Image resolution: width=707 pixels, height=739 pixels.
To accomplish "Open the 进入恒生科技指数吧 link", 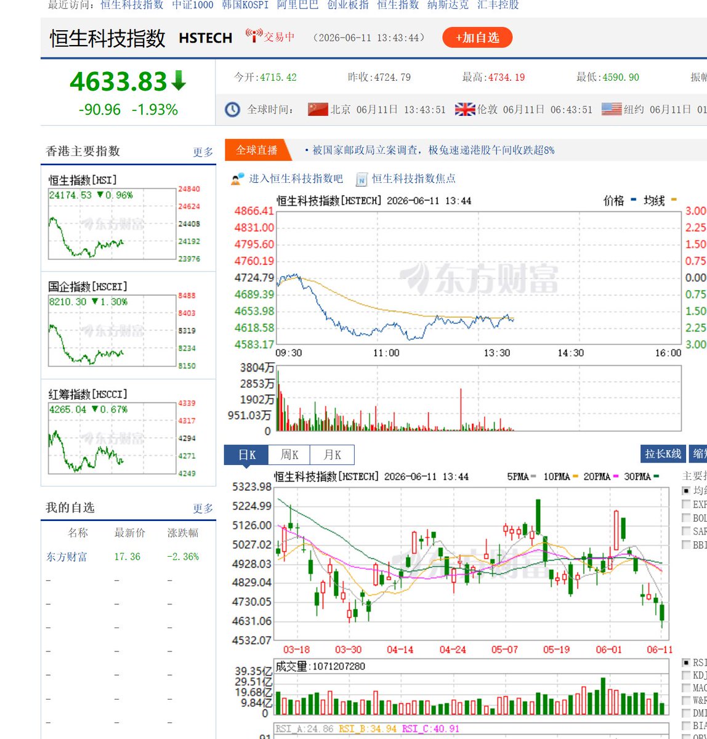I will pos(296,179).
